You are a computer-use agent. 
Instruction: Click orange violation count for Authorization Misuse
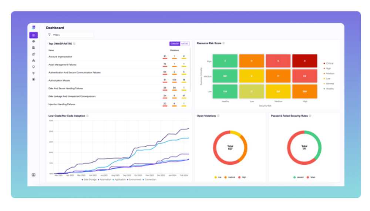pos(174,80)
